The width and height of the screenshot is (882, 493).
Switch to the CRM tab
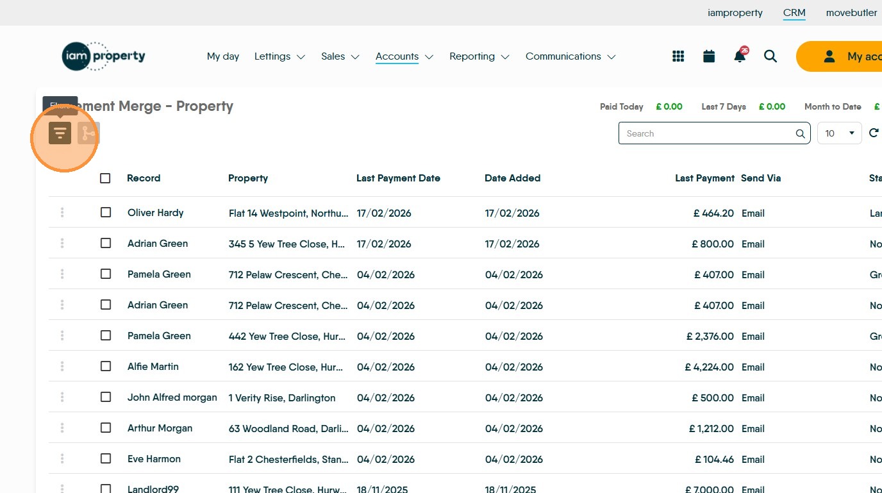pyautogui.click(x=794, y=13)
